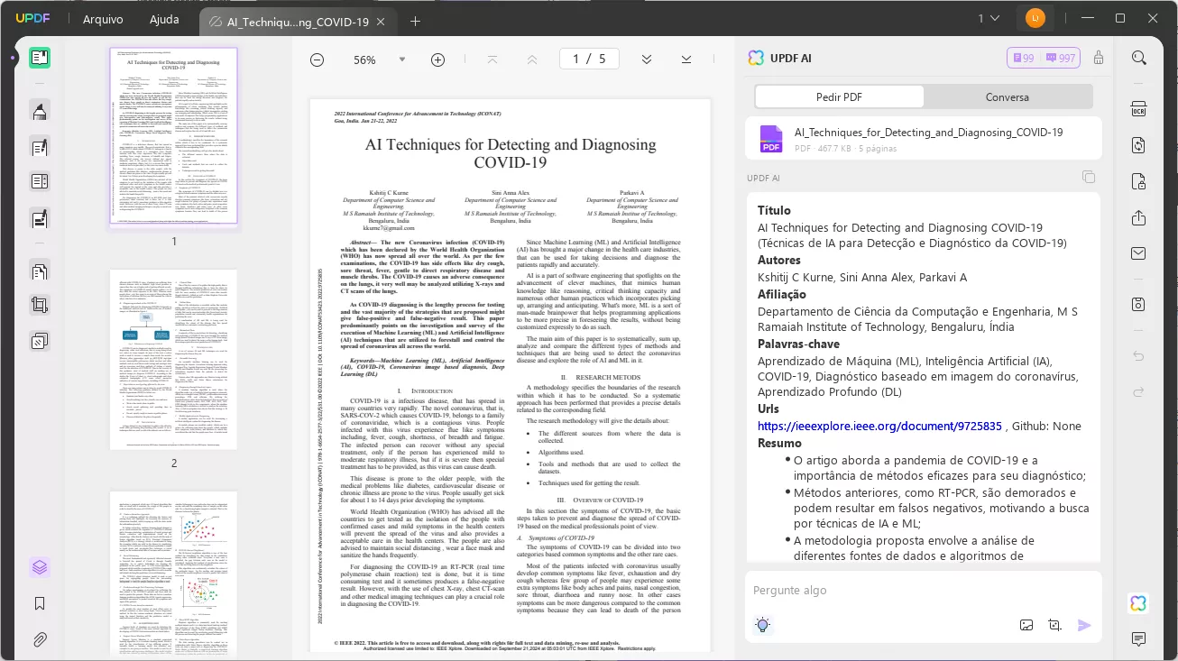Open the comments list panel icon
The height and width of the screenshot is (661, 1178).
pos(1139,639)
